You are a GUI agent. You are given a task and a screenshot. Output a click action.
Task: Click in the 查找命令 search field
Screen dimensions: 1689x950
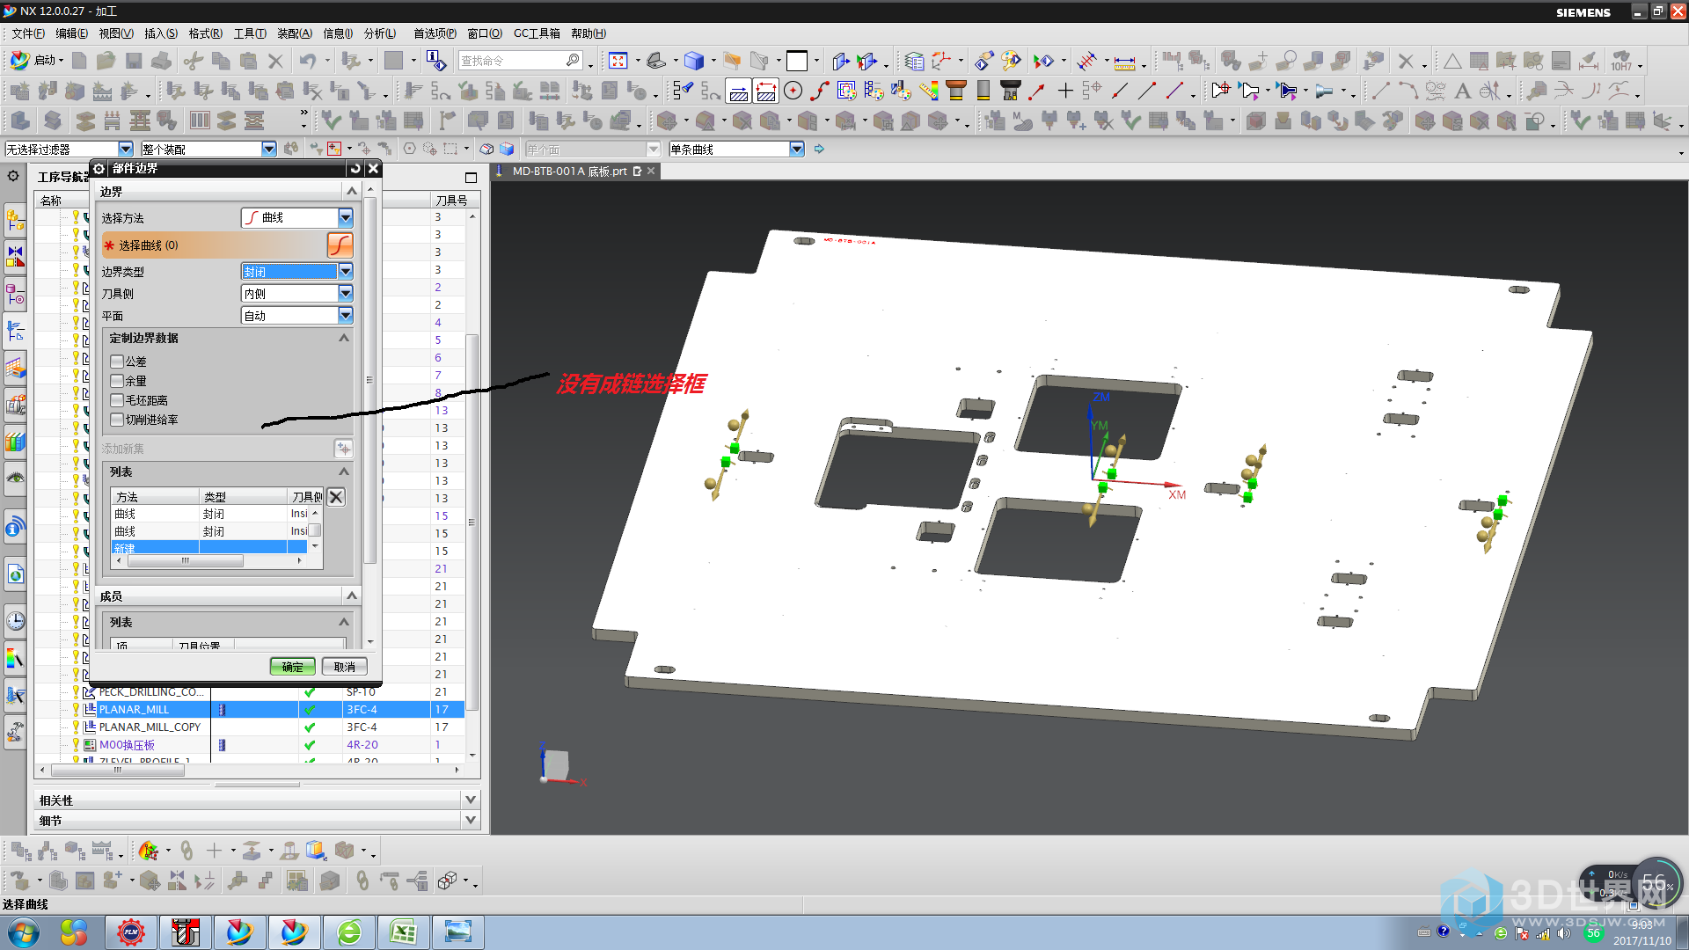512,60
